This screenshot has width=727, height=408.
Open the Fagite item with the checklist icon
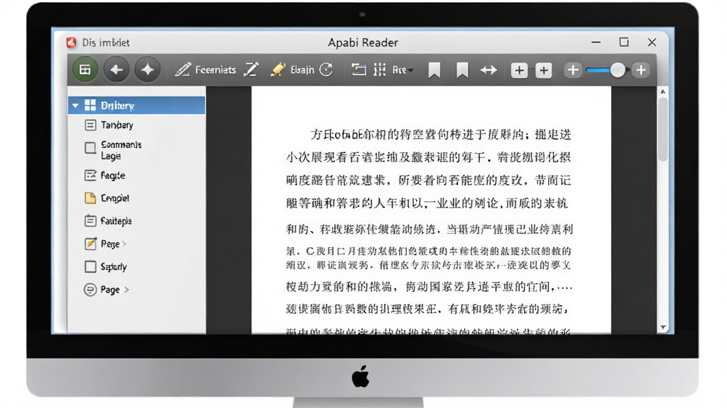coord(105,176)
